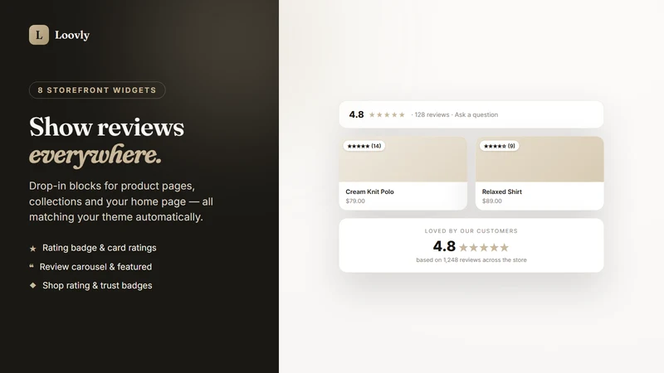Click the Drop-in blocks description paragraph
Viewport: 664px width, 373px height.
click(121, 201)
